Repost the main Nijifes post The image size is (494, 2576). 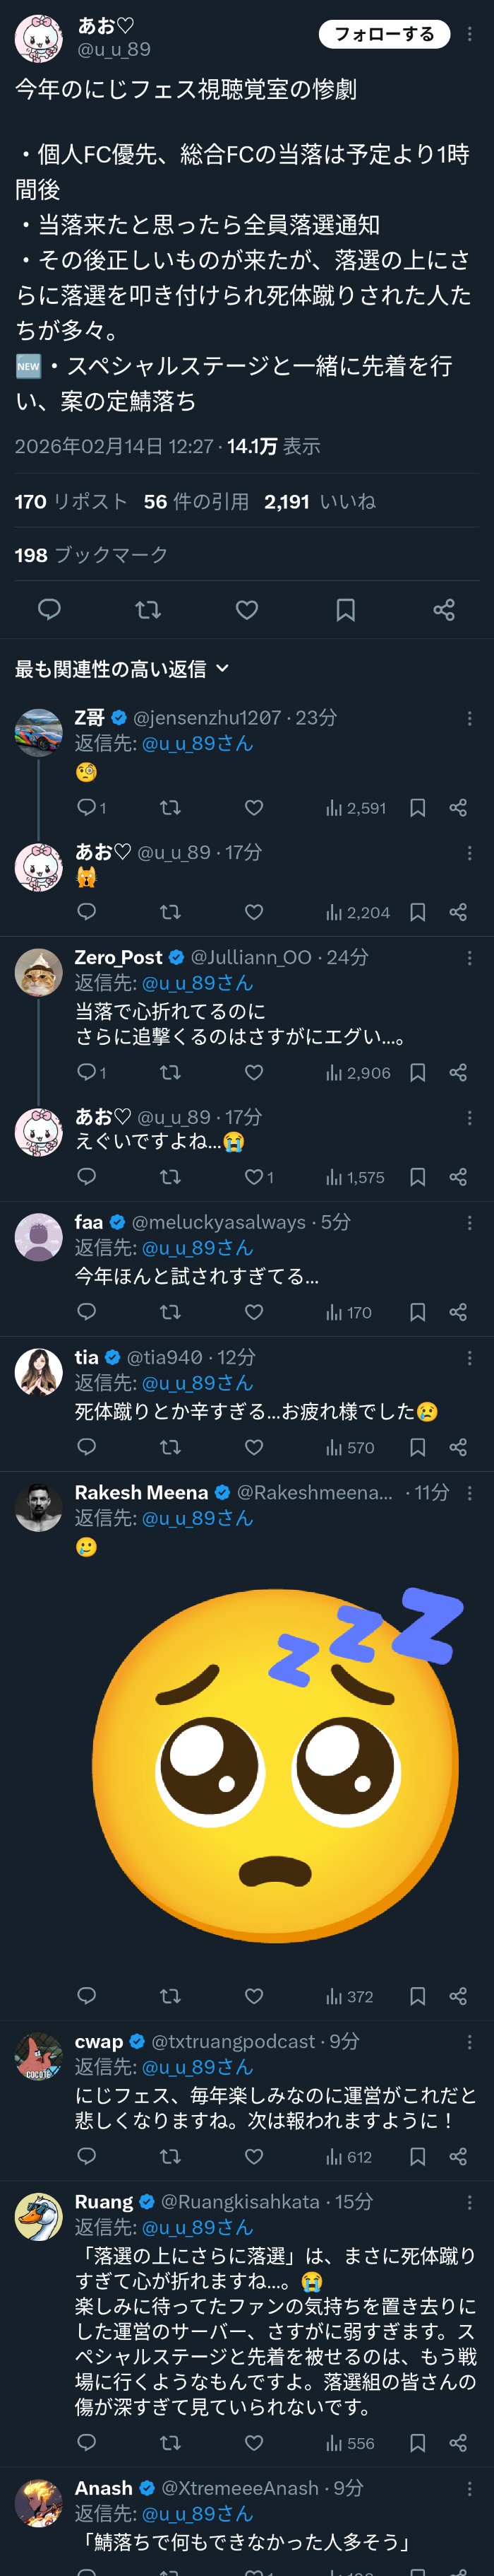[147, 609]
